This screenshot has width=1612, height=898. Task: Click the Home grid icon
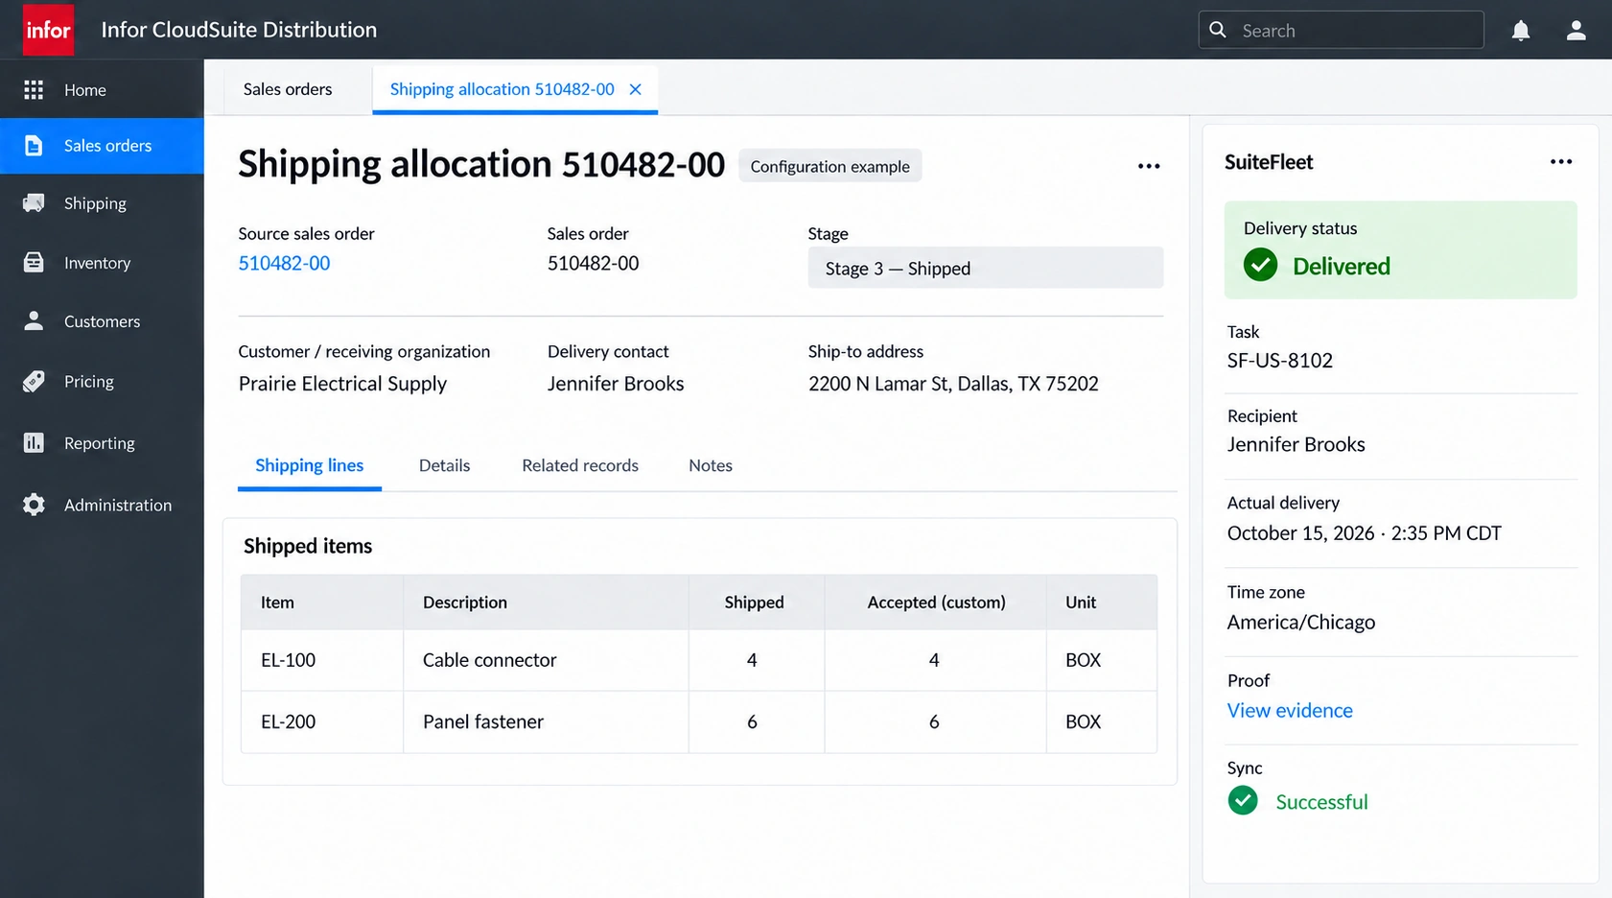[34, 89]
